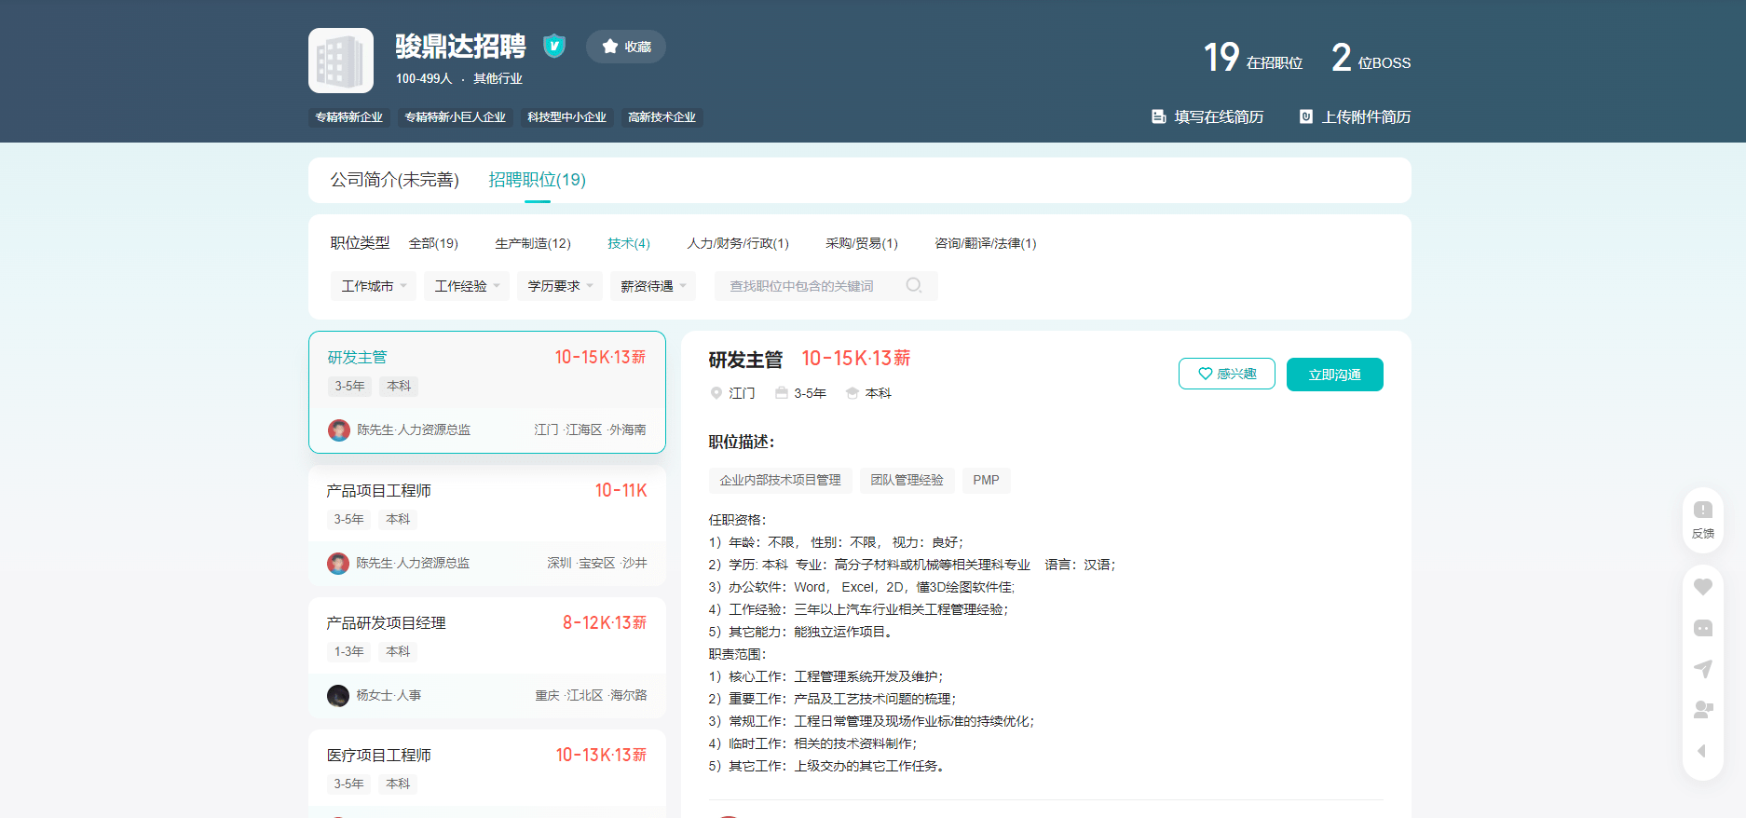This screenshot has height=818, width=1746.
Task: Click the attachment resume upload icon
Action: pos(1306,116)
